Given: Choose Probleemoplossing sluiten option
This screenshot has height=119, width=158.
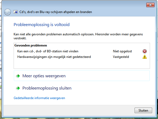Looking at the screenshot, I should pos(47,88).
